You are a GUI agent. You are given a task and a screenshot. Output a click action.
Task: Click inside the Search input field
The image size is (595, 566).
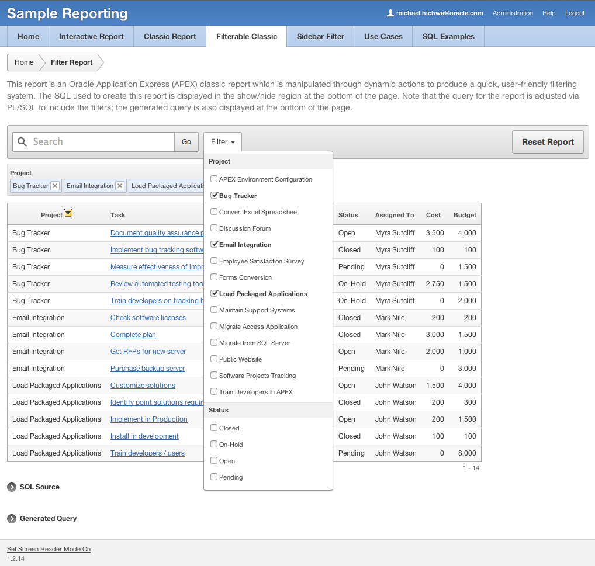94,141
